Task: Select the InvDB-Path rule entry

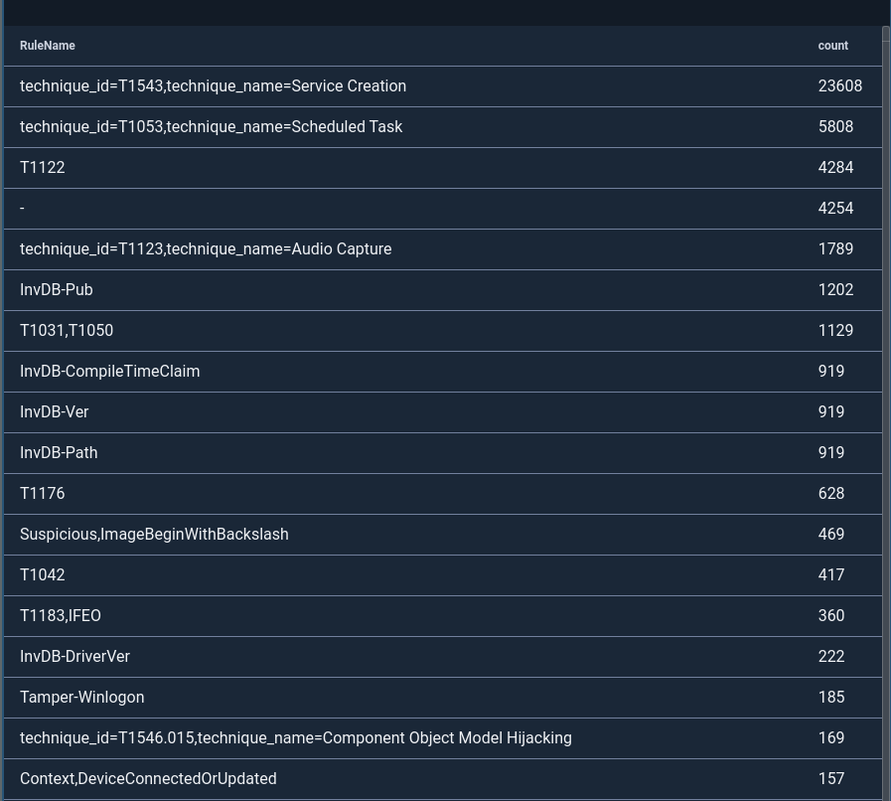Action: 59,452
